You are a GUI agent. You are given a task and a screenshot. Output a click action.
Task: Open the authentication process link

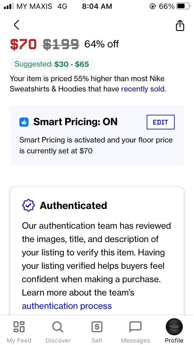67,306
